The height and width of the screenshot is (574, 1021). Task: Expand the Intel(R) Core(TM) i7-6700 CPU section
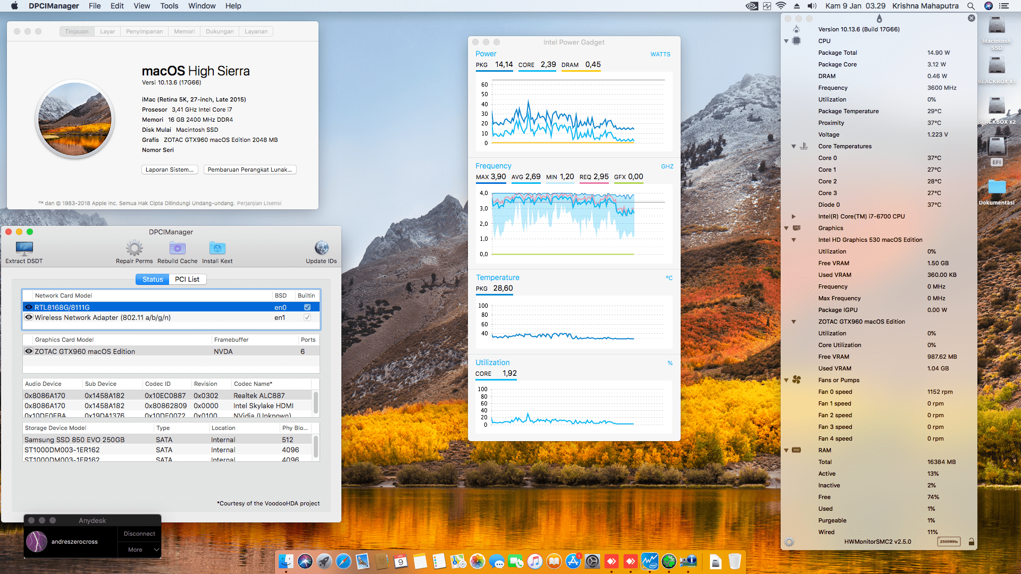[x=793, y=216]
